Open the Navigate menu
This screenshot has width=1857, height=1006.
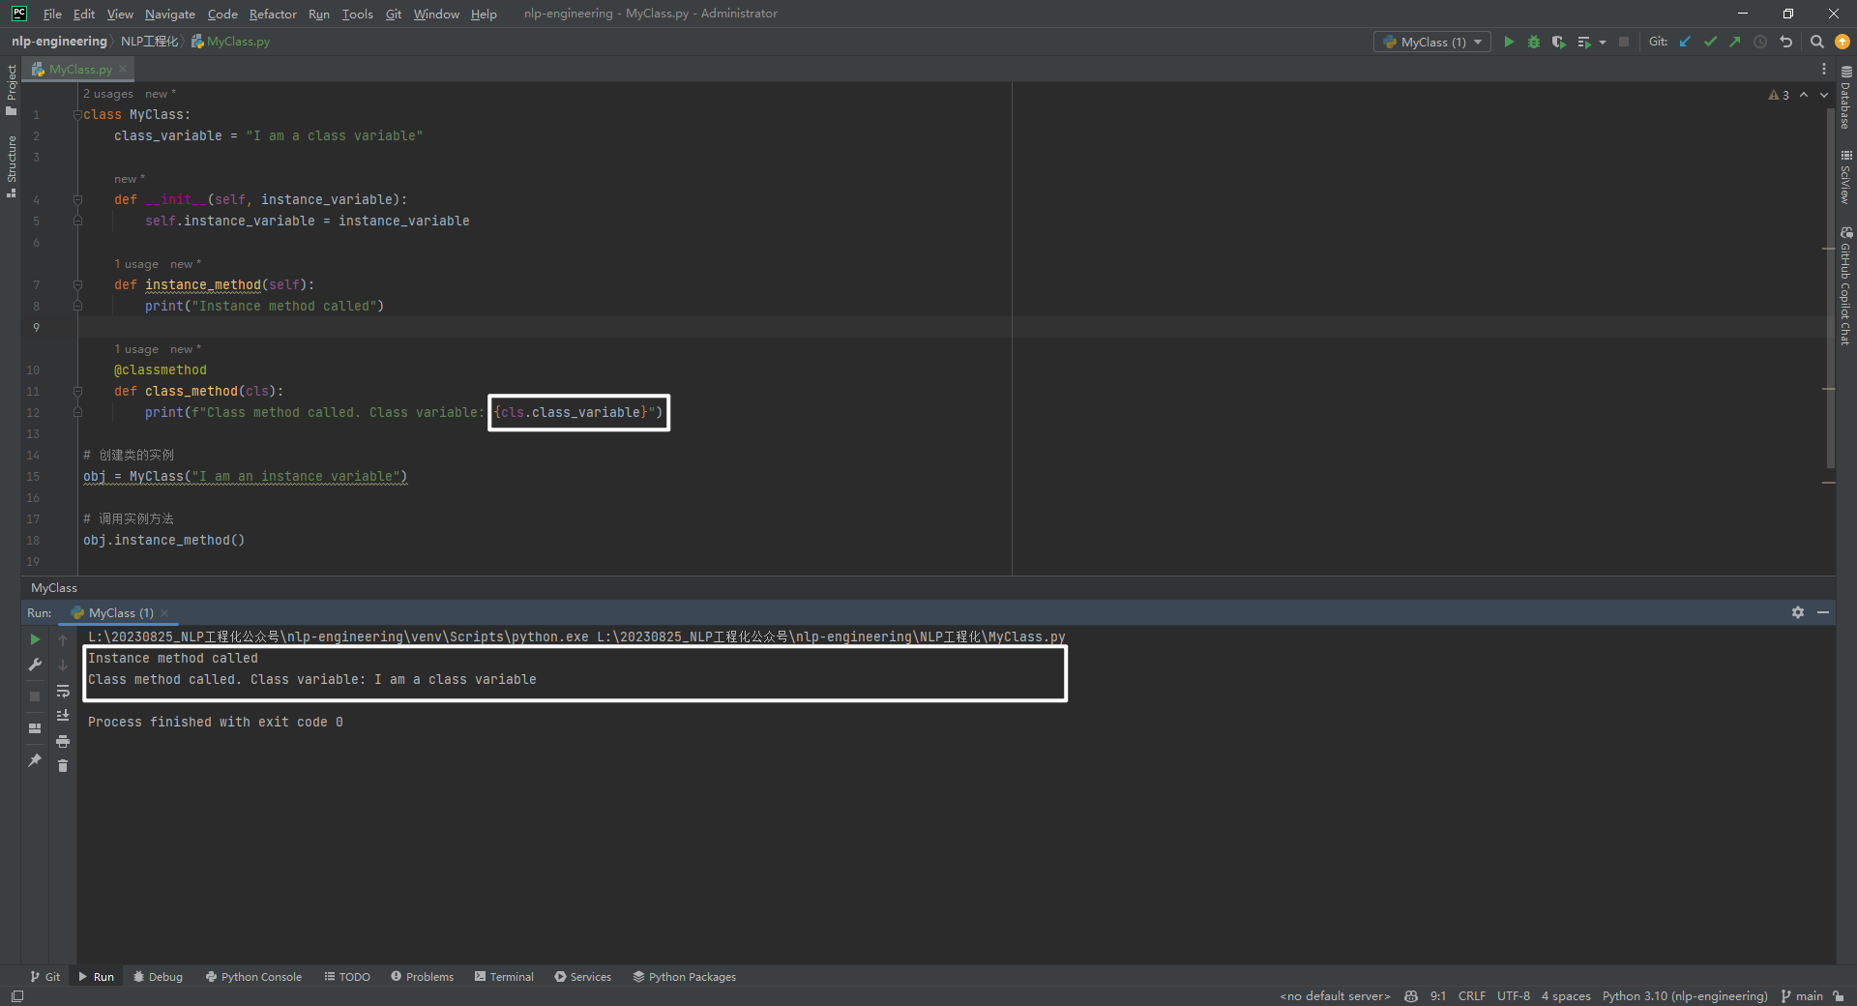click(x=170, y=14)
